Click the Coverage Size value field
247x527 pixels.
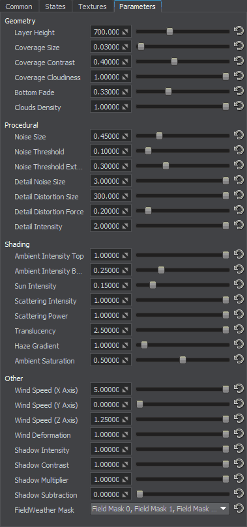[x=111, y=47]
